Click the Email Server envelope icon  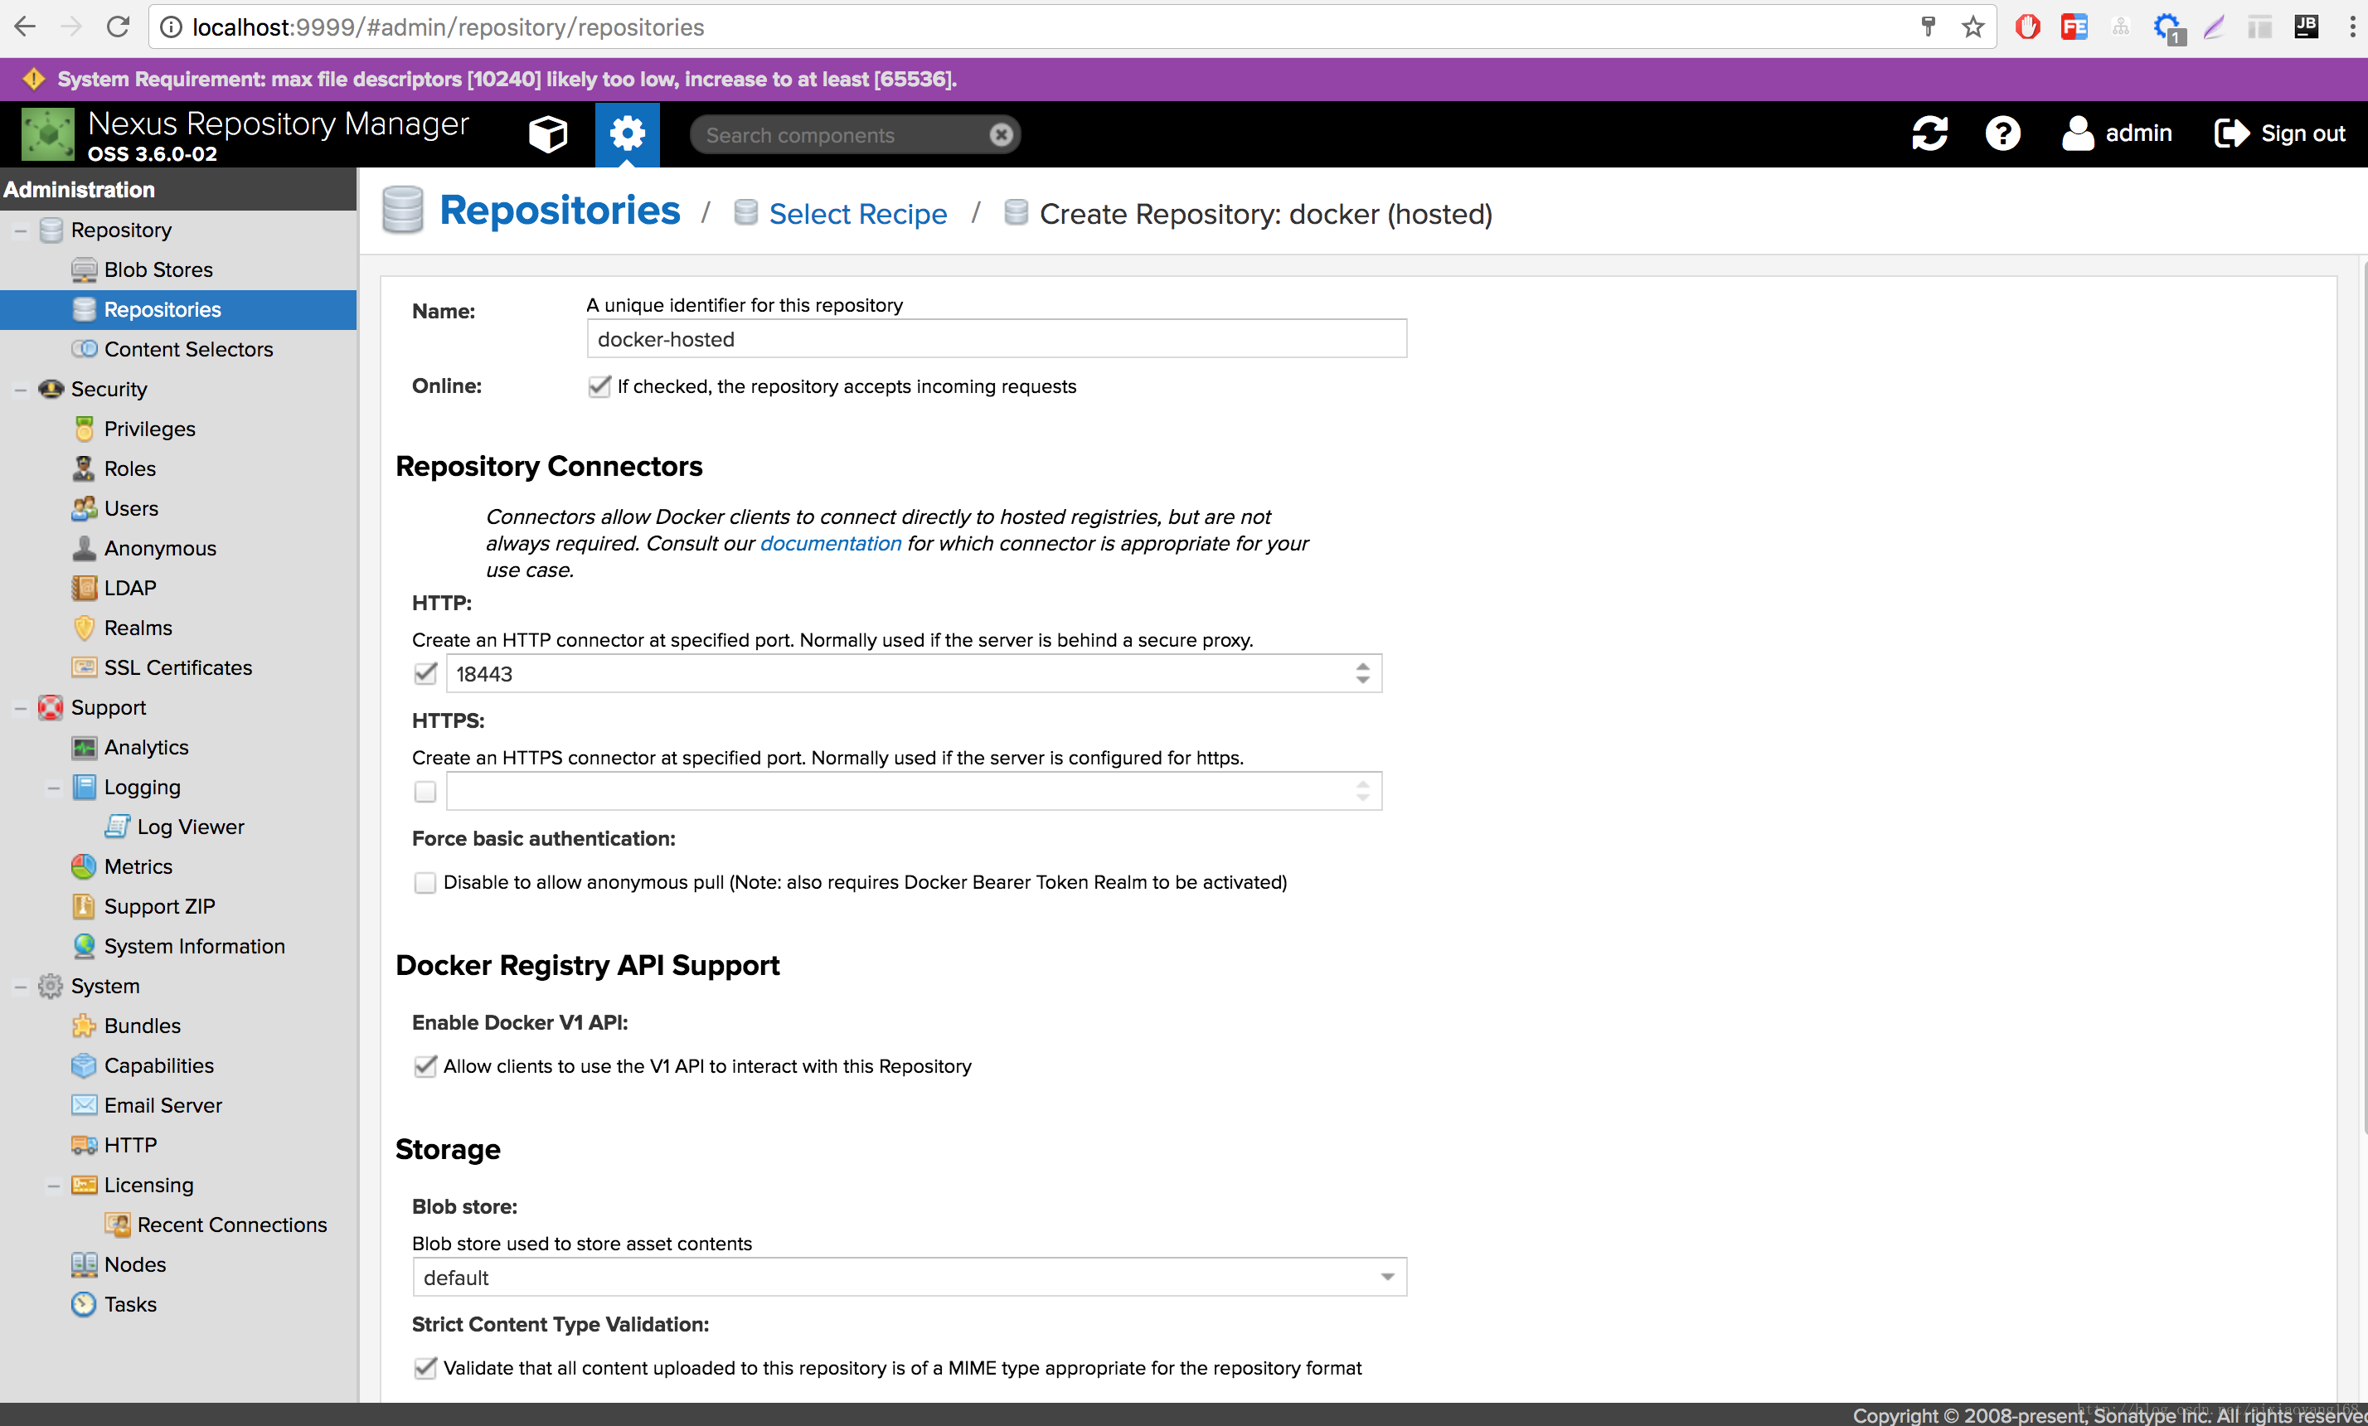pyautogui.click(x=84, y=1105)
